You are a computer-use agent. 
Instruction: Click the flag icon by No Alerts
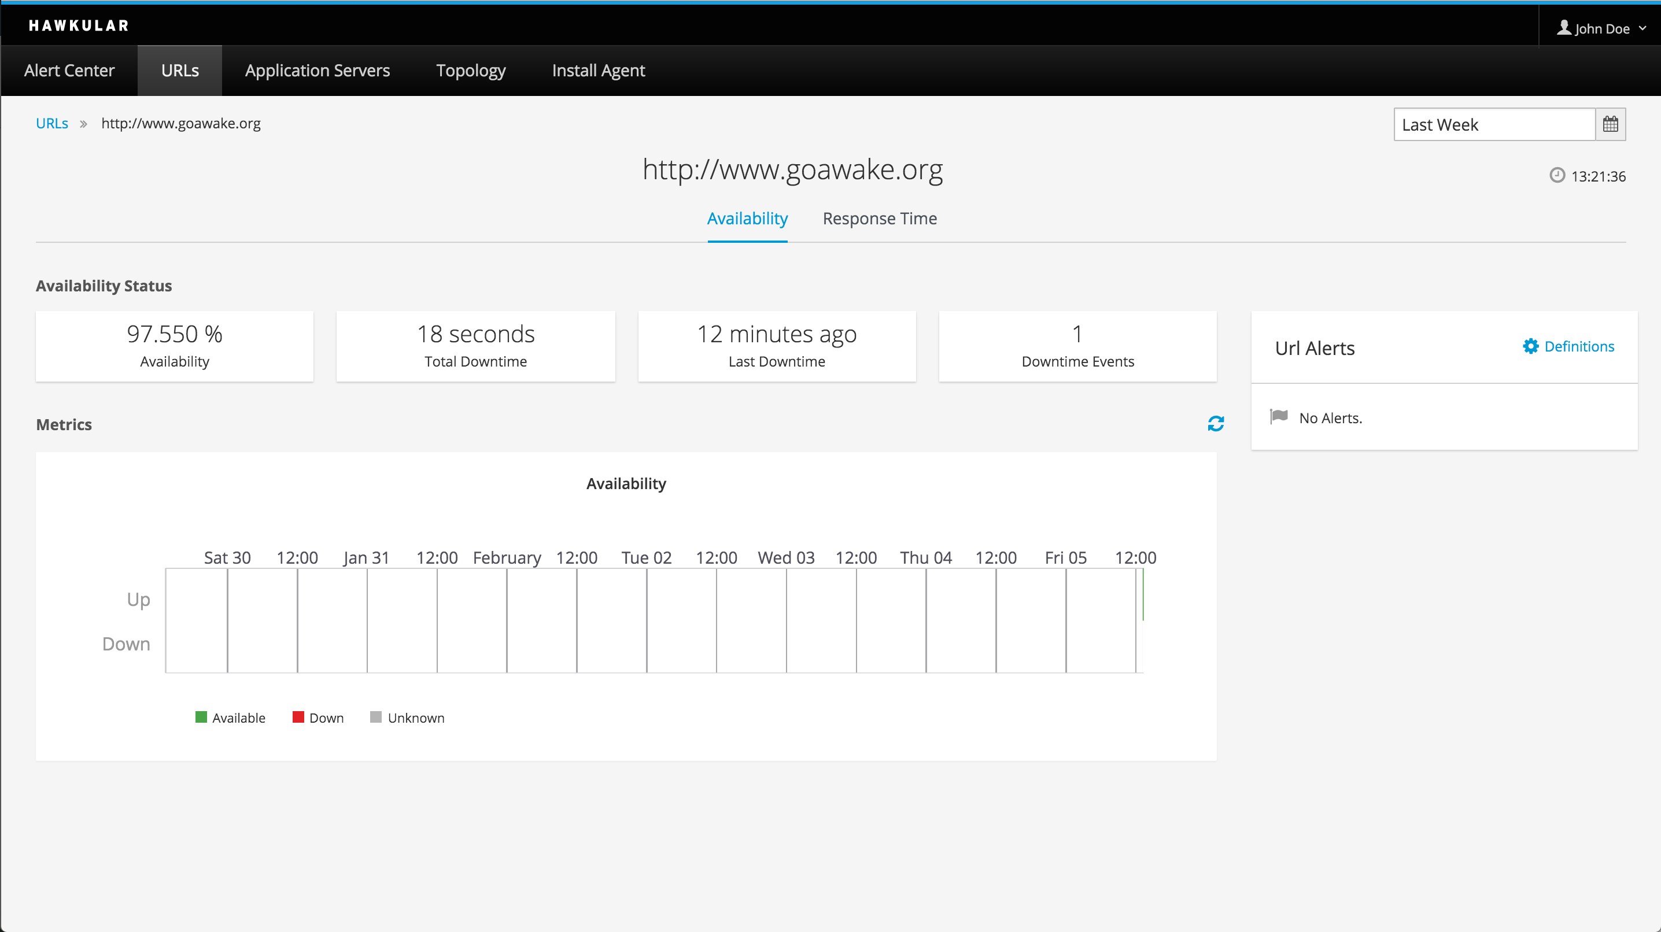click(1279, 416)
